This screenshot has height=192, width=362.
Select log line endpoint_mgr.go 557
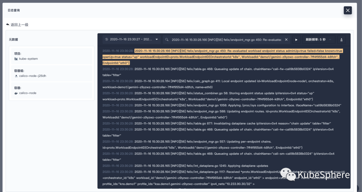coord(202,145)
